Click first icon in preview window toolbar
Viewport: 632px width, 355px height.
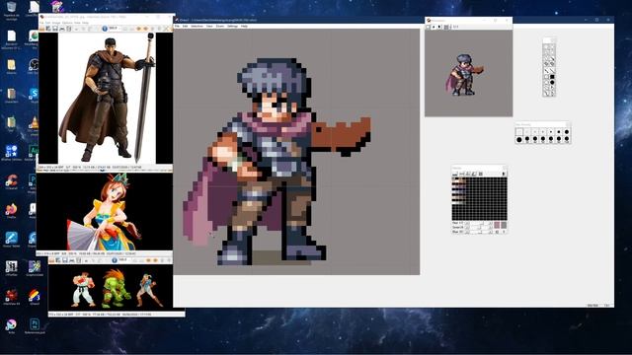(428, 27)
